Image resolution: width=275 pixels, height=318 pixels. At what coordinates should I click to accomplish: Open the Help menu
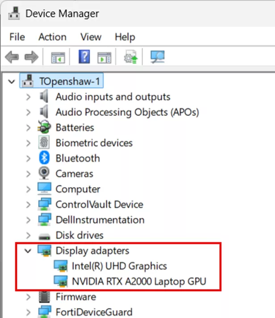pyautogui.click(x=125, y=37)
